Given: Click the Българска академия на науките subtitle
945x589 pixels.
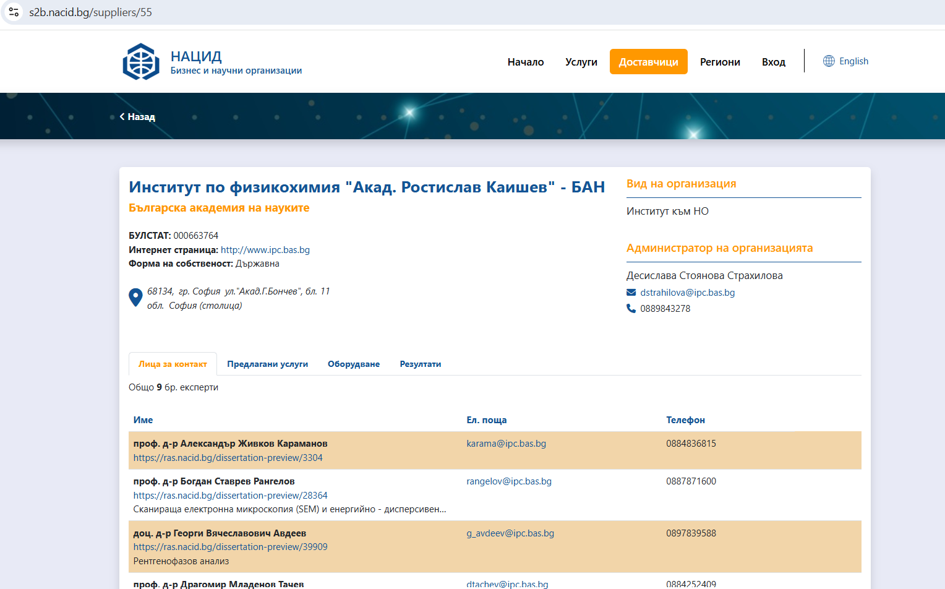Looking at the screenshot, I should click(219, 208).
